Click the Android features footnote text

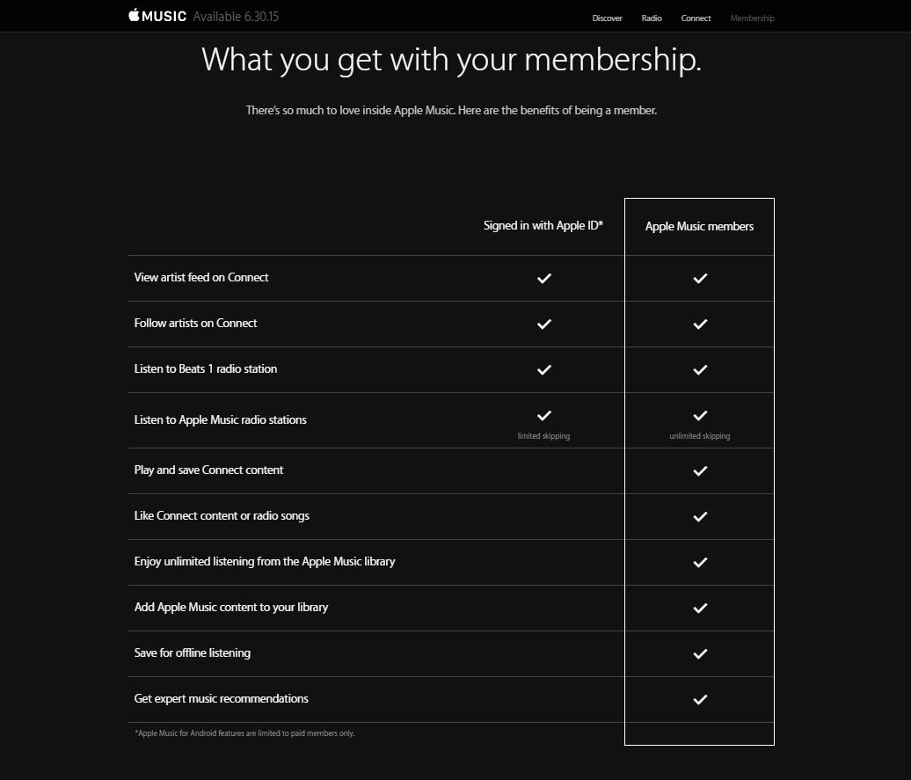point(244,733)
